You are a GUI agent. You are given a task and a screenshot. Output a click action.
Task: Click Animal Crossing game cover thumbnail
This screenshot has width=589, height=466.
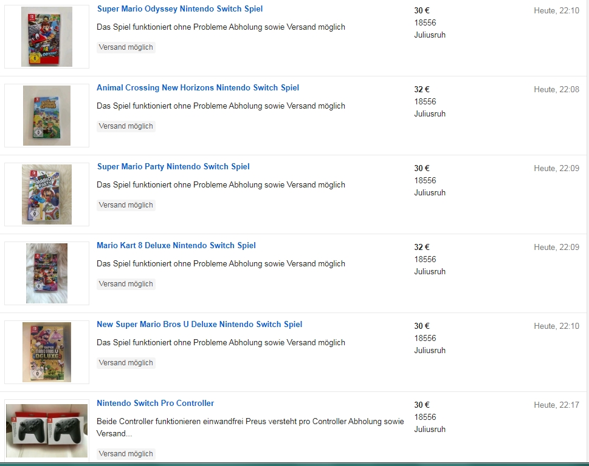(47, 115)
